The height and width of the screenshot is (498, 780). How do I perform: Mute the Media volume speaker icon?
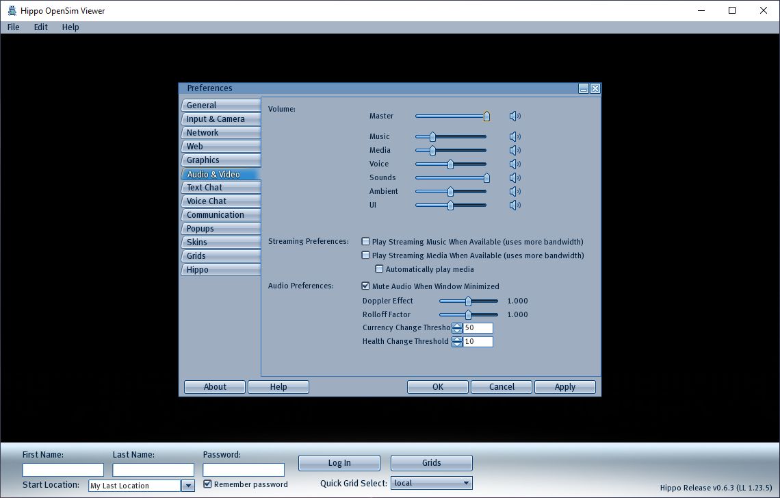(515, 150)
